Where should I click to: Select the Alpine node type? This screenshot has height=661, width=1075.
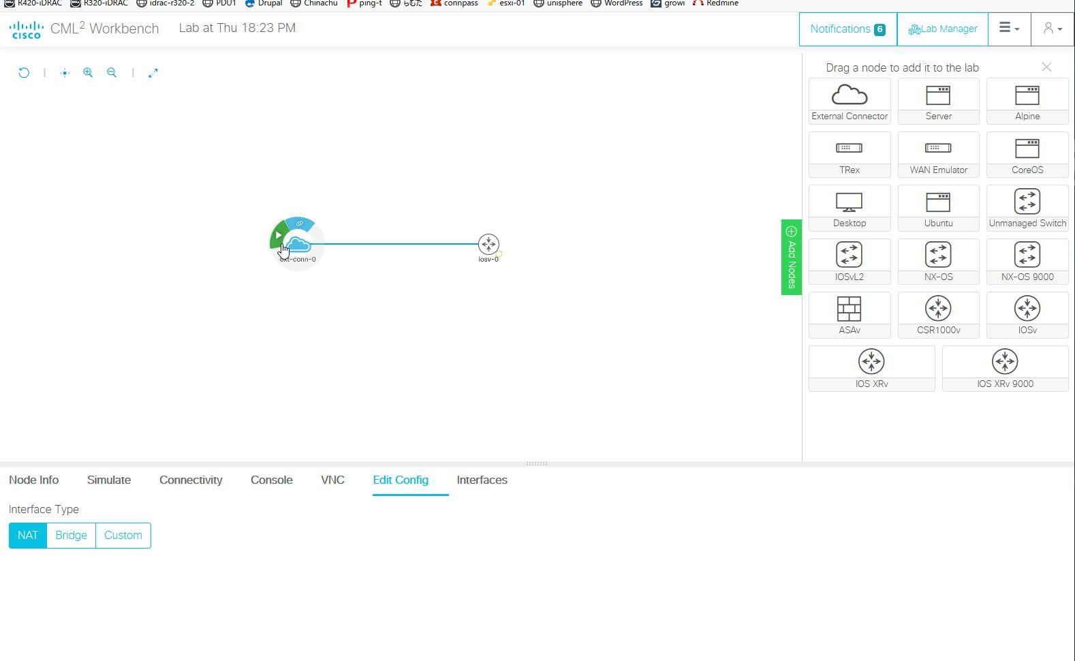1027,101
